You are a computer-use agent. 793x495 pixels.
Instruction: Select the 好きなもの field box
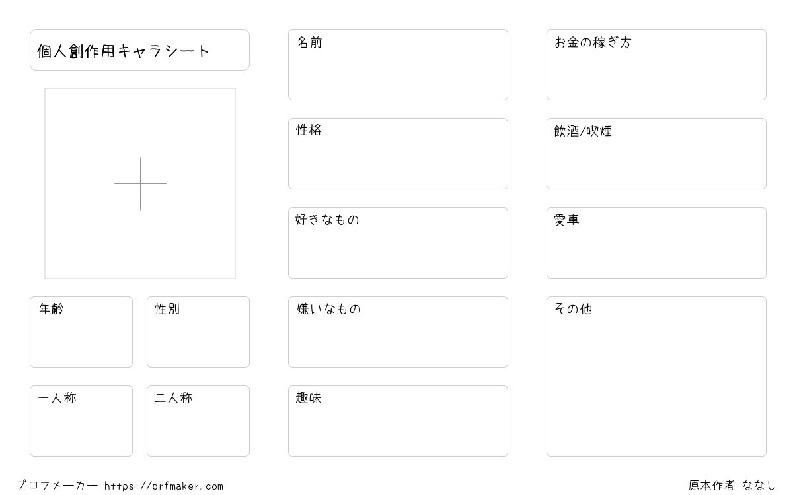[398, 243]
